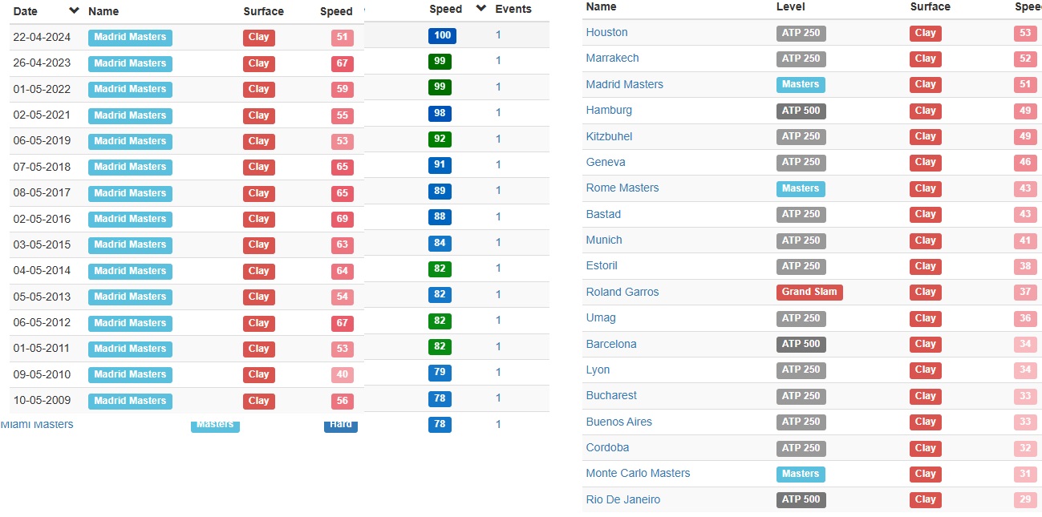1042x517 pixels.
Task: Click the speed 40 badge for 09-05-2010
Action: click(x=343, y=374)
